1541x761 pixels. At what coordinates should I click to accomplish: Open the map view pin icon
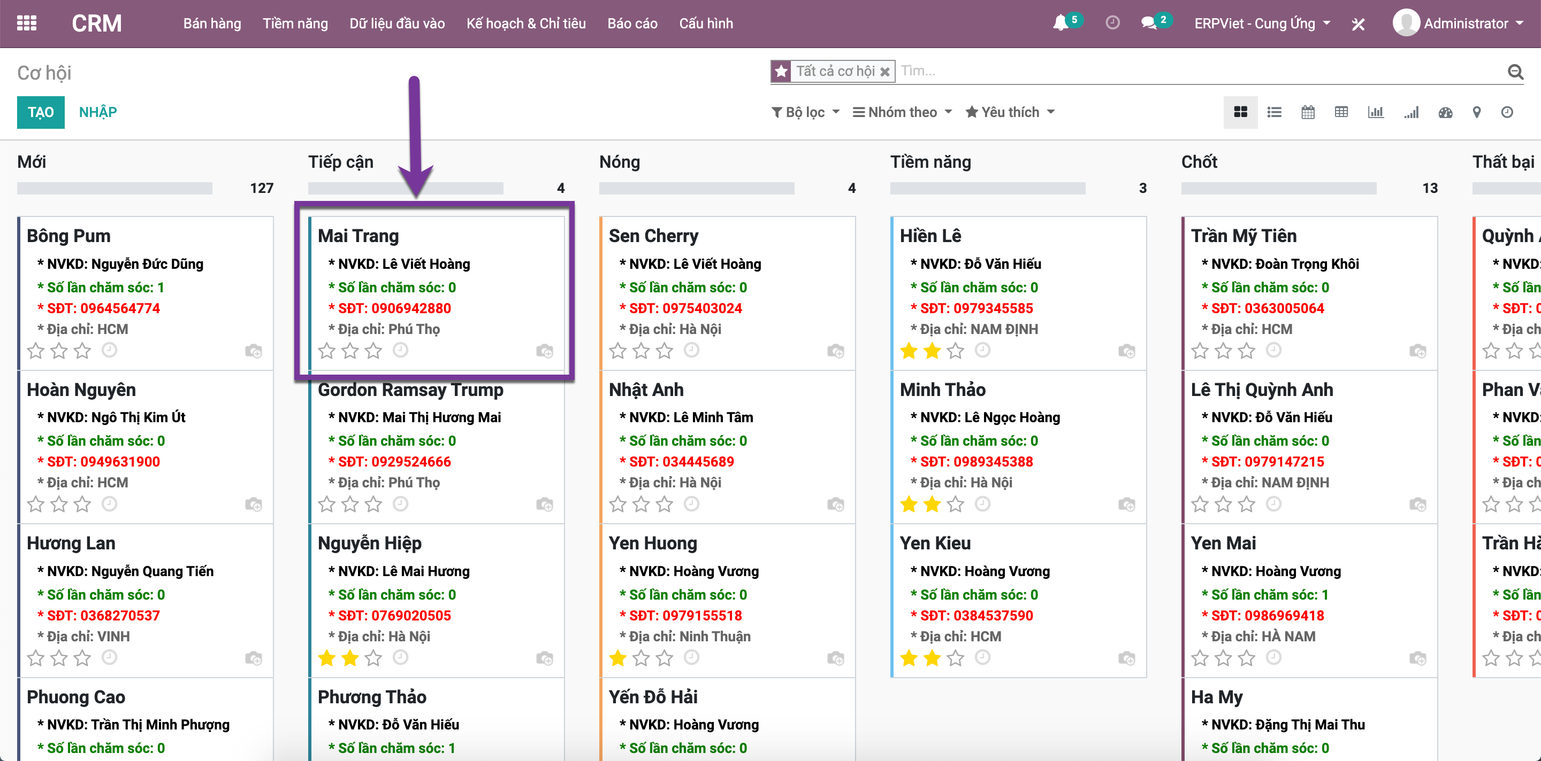(x=1476, y=112)
